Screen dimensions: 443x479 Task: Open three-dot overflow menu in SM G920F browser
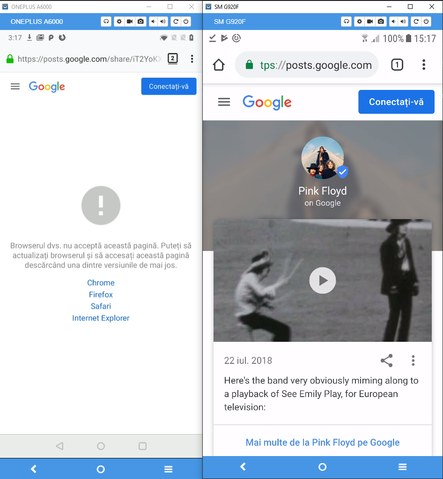(424, 65)
